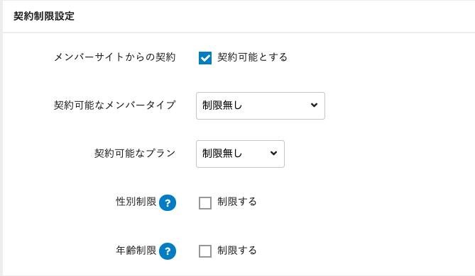This screenshot has width=475, height=276.
Task: Click the 契約制限設定 section header
Action: pyautogui.click(x=44, y=16)
